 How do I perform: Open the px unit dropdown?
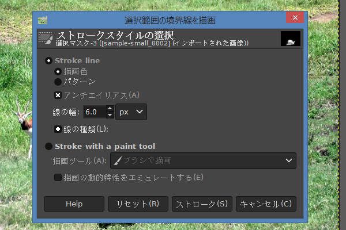click(131, 112)
